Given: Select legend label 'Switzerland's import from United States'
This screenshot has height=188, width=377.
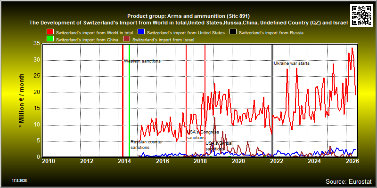Looking at the screenshot, I should coord(186,32).
